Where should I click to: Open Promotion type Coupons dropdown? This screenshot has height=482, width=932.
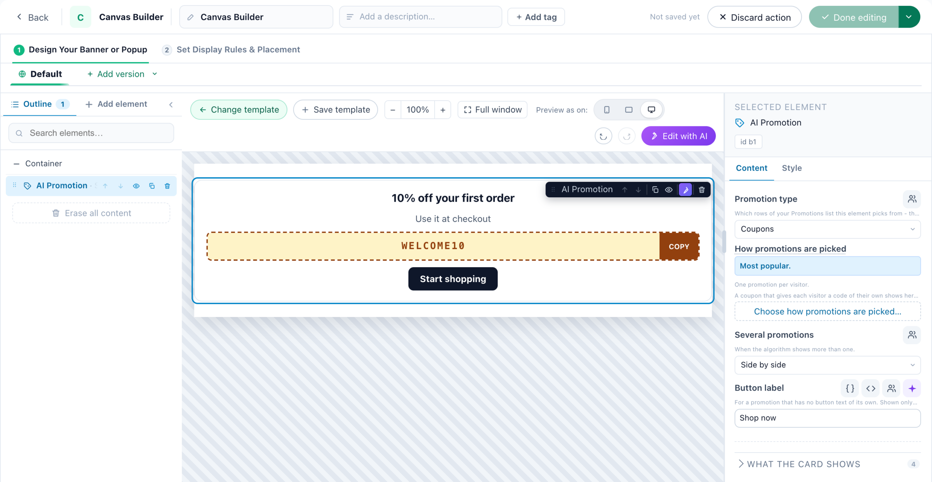(x=828, y=229)
